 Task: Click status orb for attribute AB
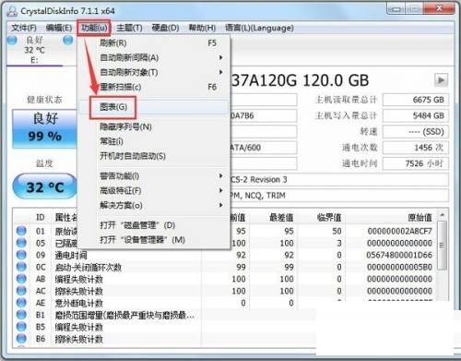(21, 279)
